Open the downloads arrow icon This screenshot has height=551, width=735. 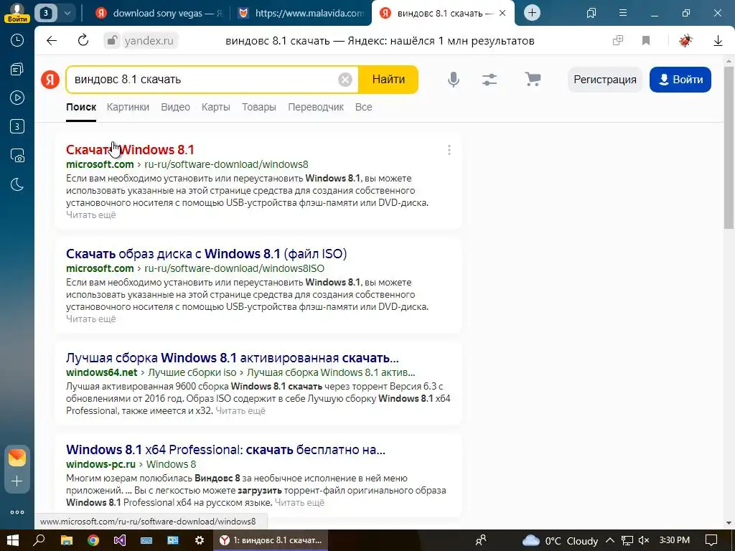click(718, 41)
